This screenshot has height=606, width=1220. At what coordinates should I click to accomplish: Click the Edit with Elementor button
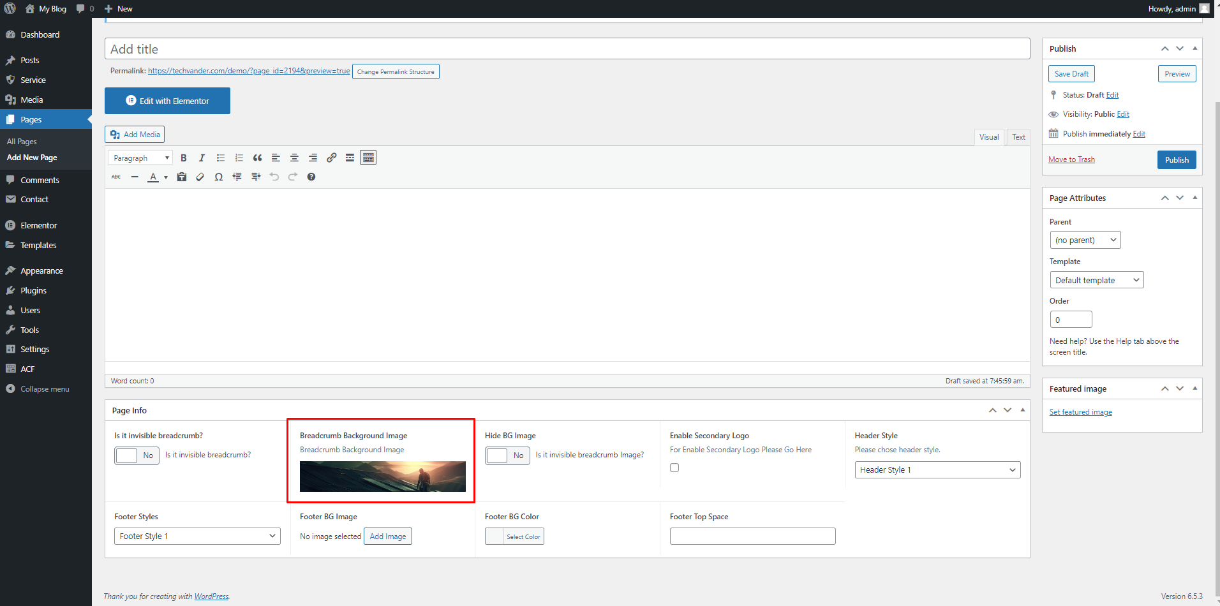(167, 101)
